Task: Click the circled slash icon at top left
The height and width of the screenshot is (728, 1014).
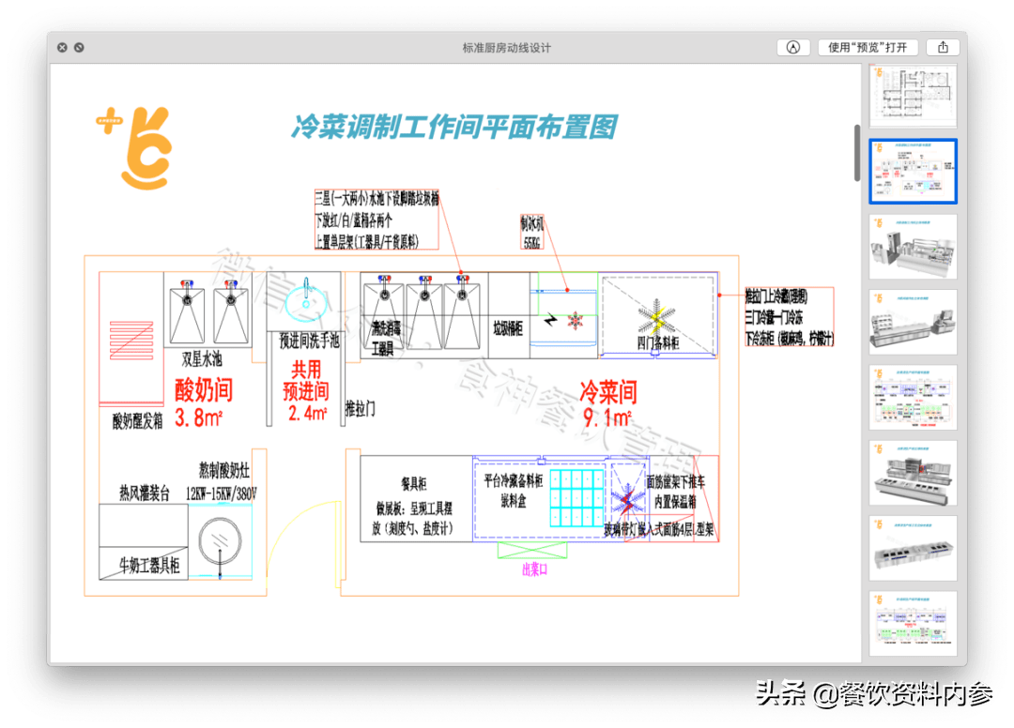Action: point(80,47)
